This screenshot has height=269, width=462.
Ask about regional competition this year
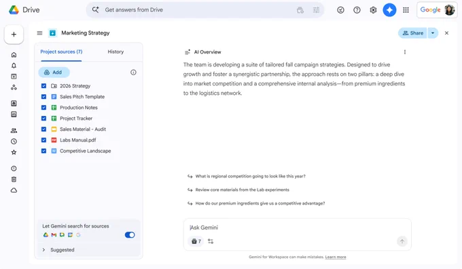point(250,176)
